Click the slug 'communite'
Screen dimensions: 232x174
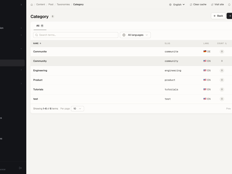pos(171,52)
